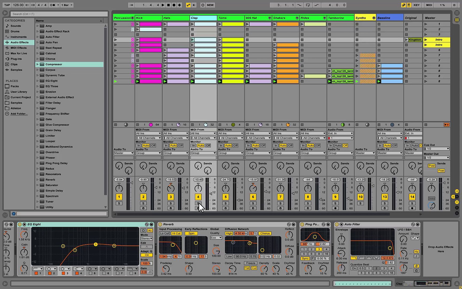Select the MIDI Effects category

click(18, 48)
